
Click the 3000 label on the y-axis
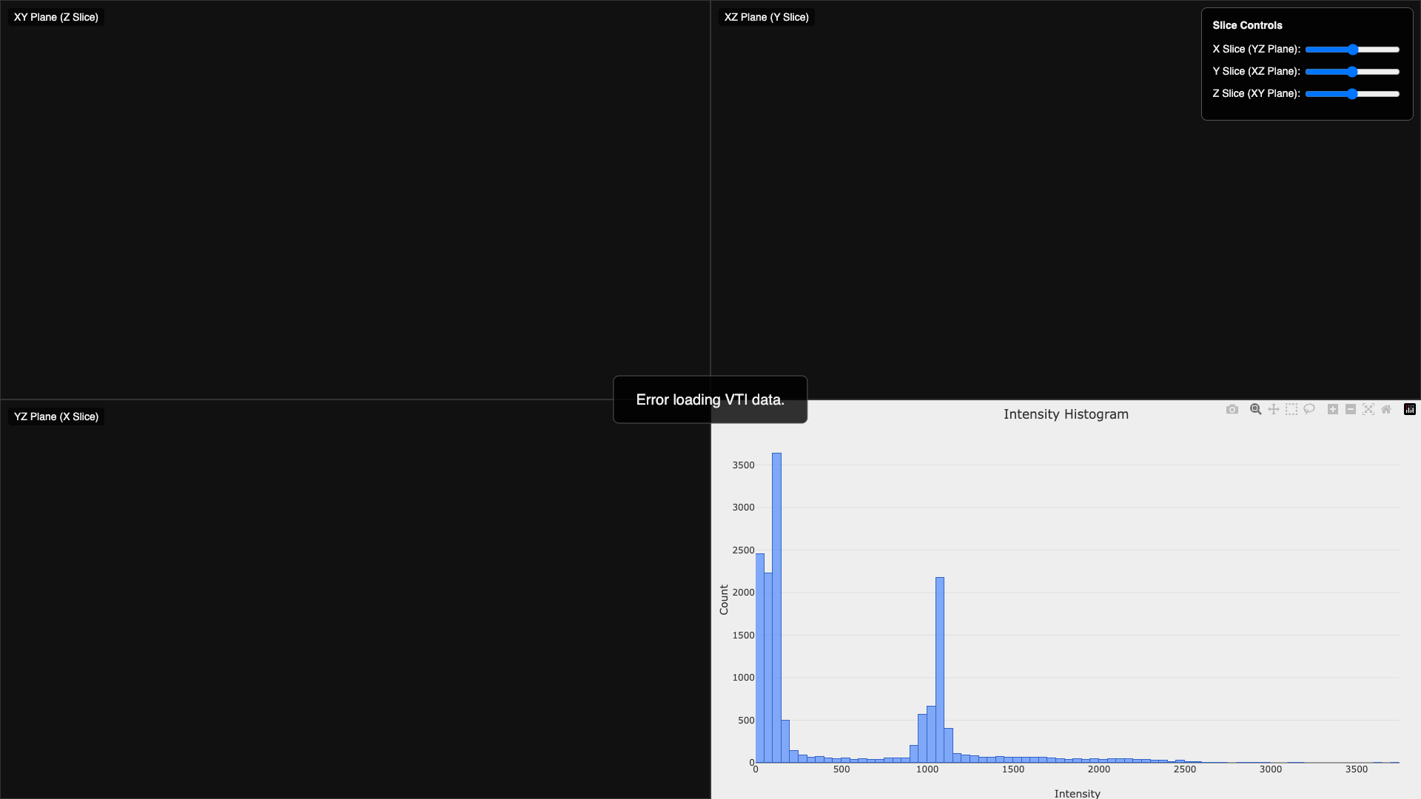point(743,508)
